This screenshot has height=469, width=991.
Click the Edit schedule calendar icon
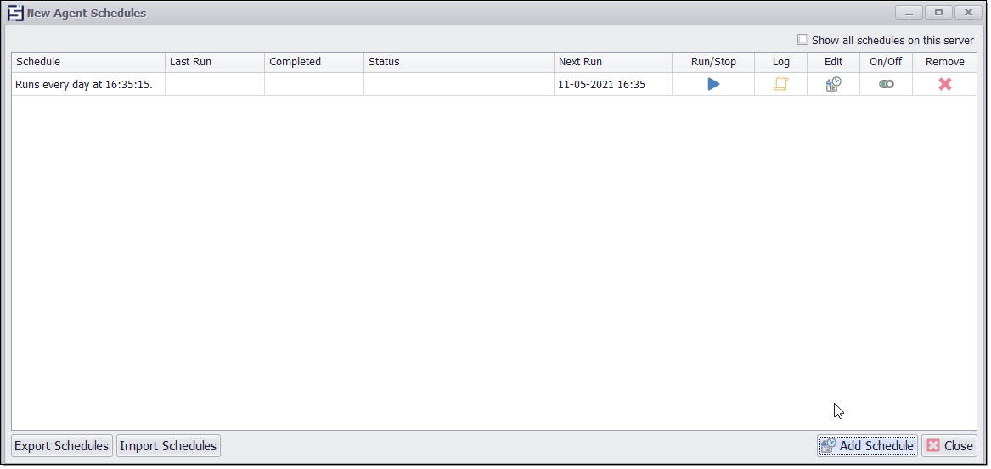point(833,84)
